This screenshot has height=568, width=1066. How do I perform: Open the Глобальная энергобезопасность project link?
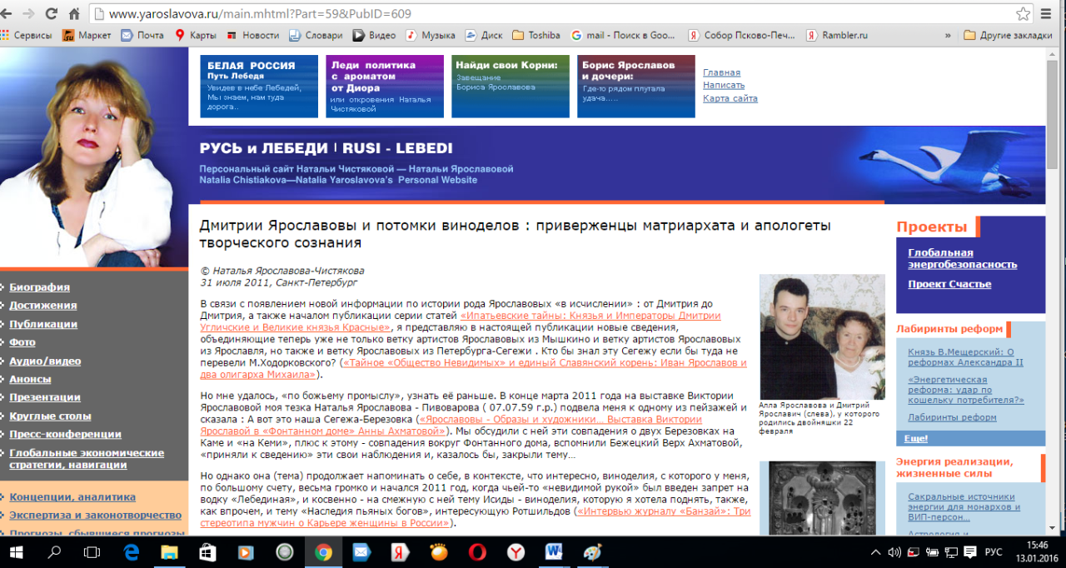coord(963,258)
